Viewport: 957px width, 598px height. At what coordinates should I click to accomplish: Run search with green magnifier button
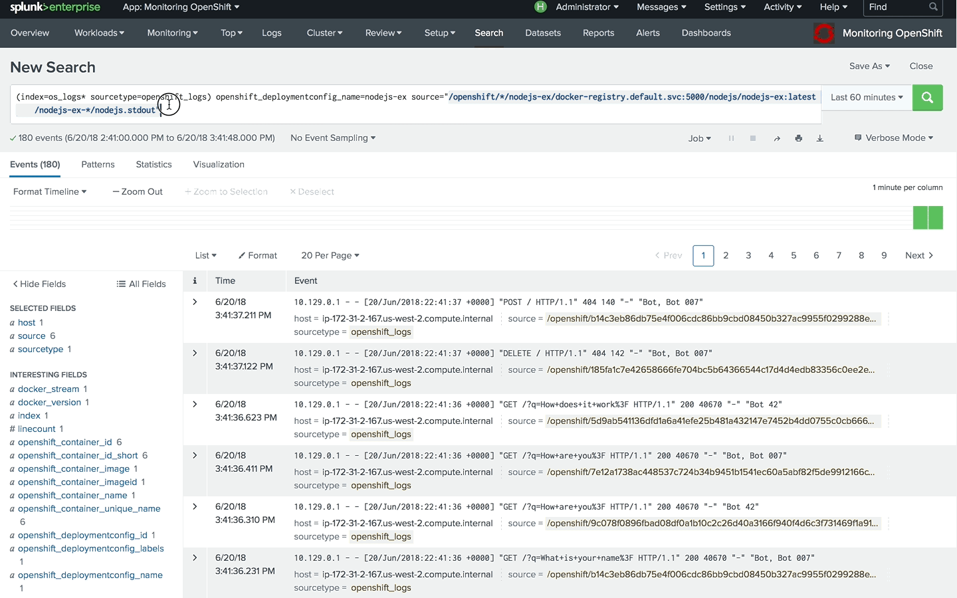coord(927,98)
